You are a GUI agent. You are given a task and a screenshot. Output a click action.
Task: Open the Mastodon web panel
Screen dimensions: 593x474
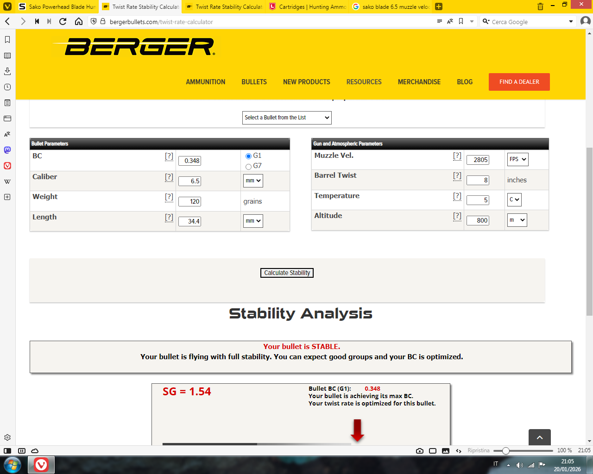click(x=7, y=150)
